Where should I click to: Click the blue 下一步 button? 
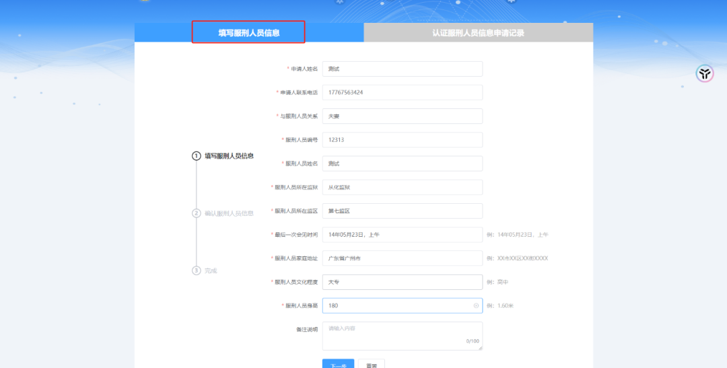(338, 364)
